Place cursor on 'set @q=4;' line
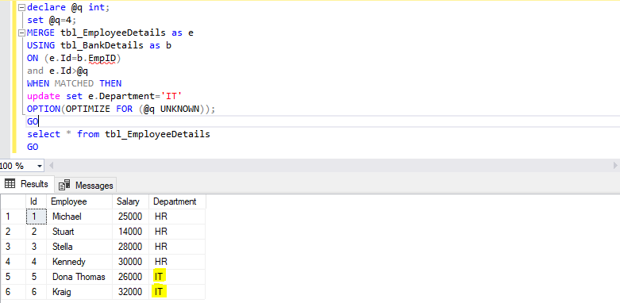The image size is (620, 303). click(52, 20)
